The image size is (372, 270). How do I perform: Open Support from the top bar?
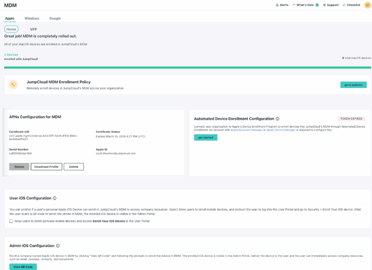[331, 5]
